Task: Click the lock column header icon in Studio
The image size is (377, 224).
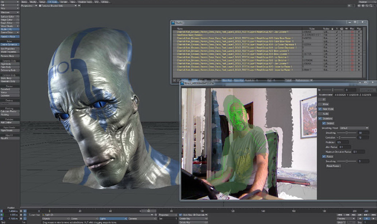Action: (332, 28)
